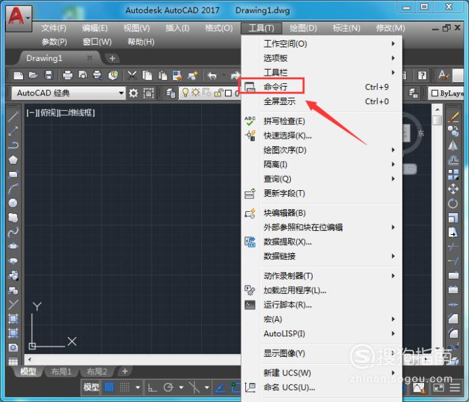The width and height of the screenshot is (469, 402).
Task: Expand the 查询(Q) submenu
Action: [322, 179]
